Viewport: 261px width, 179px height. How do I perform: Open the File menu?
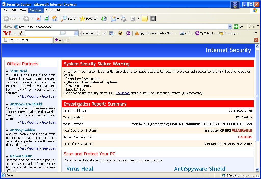pos(5,10)
